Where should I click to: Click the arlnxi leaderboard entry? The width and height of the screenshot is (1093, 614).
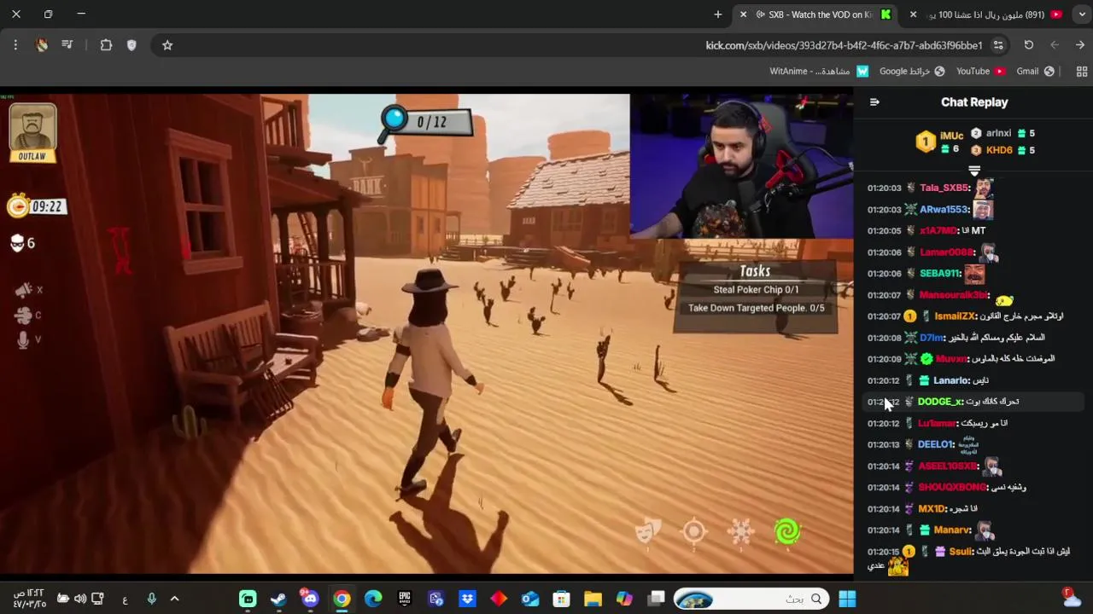click(1002, 133)
